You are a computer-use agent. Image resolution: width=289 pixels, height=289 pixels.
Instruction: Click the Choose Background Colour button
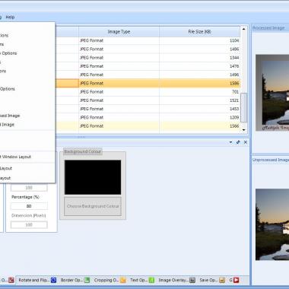[x=93, y=206]
